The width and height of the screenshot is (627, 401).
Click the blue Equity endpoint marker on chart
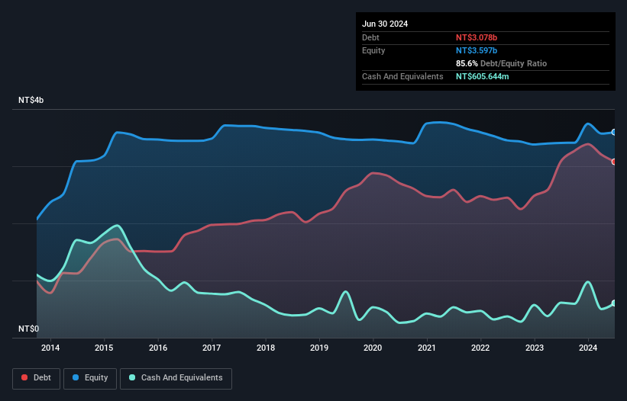614,132
